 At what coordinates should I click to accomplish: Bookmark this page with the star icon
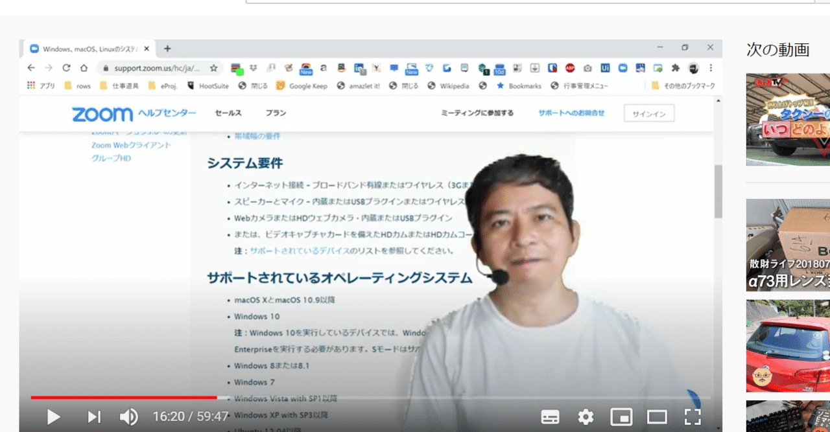tap(213, 68)
